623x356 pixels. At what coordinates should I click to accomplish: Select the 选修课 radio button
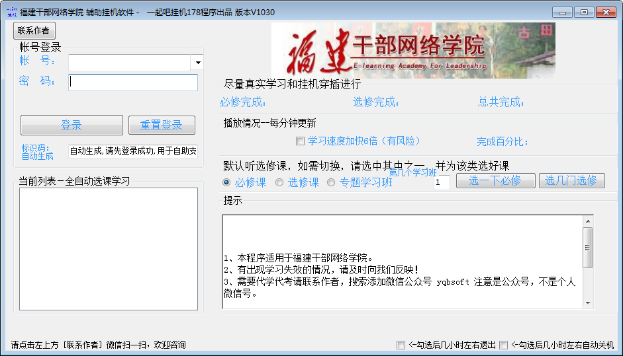pos(279,182)
